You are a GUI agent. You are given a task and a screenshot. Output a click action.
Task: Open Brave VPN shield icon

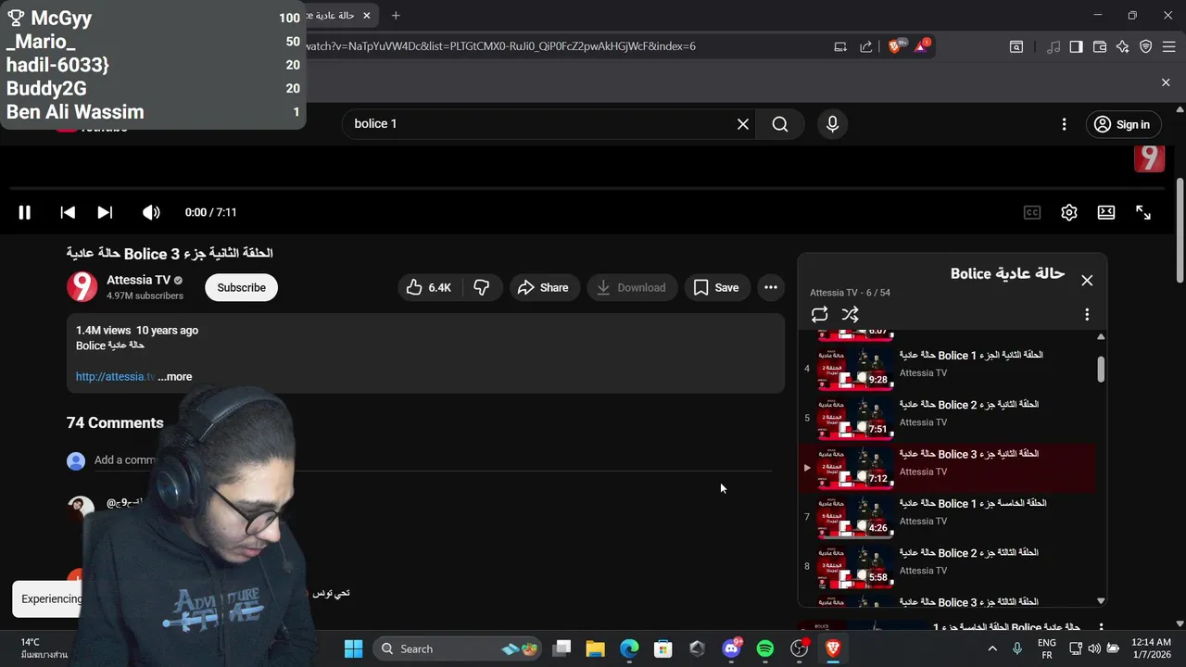1145,46
